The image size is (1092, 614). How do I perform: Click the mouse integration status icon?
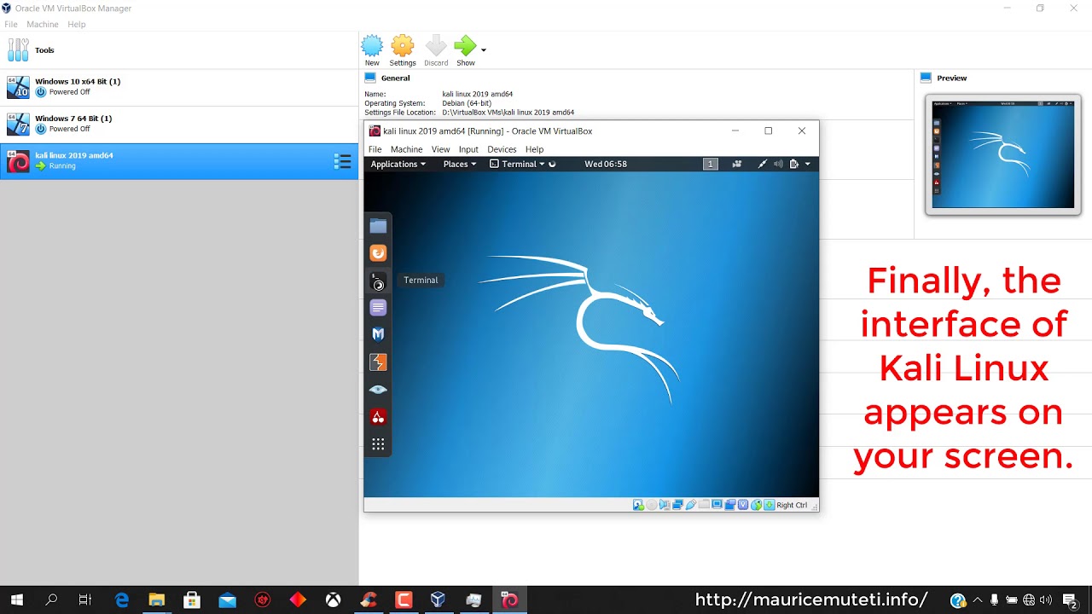(x=756, y=505)
